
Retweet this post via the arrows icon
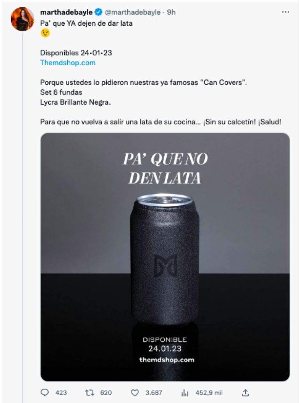(x=90, y=393)
